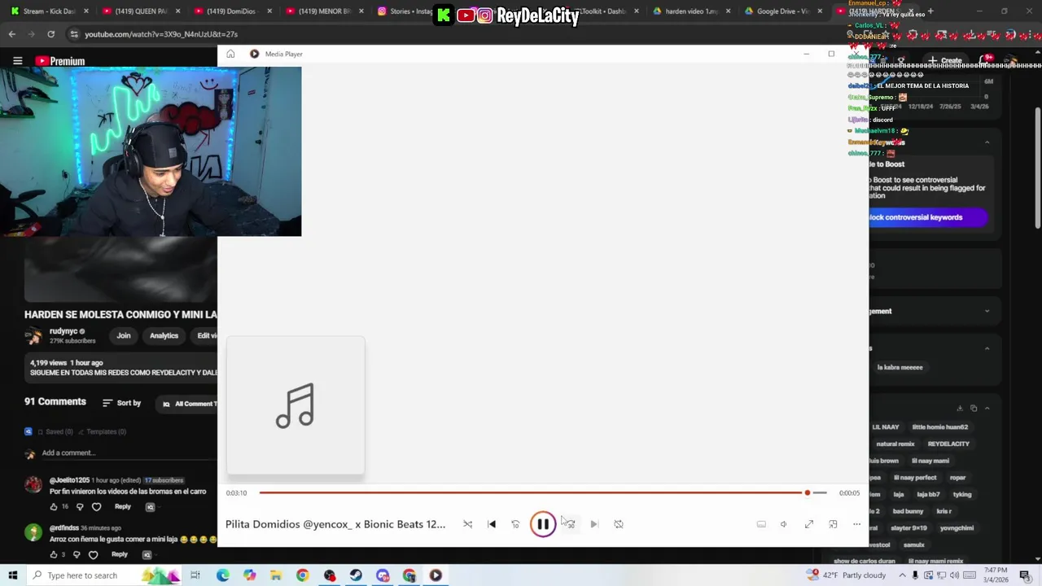Image resolution: width=1042 pixels, height=586 pixels.
Task: Click the Media Player seek bar handle
Action: (807, 492)
